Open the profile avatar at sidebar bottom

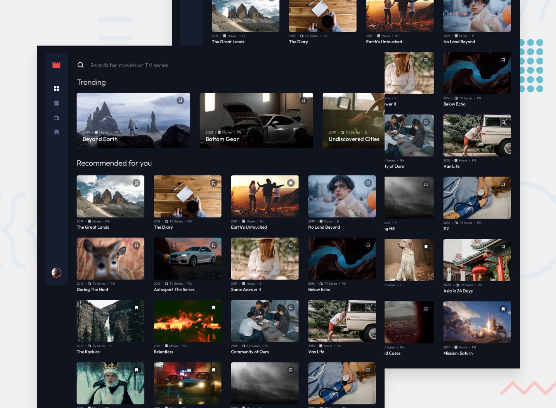[56, 272]
